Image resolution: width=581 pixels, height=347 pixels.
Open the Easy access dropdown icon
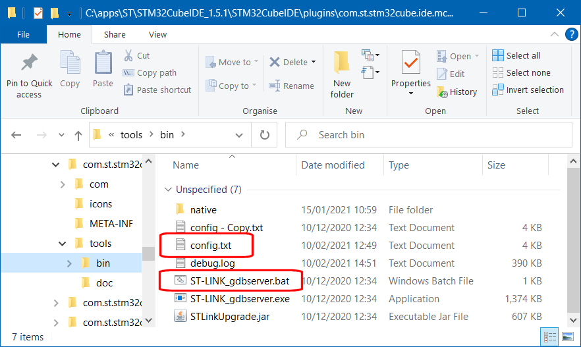point(370,72)
